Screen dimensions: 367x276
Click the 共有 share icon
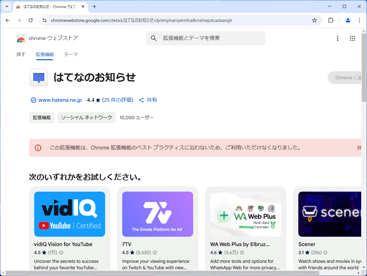[141, 100]
